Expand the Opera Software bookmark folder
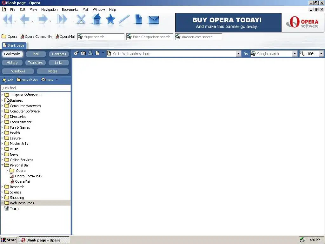The width and height of the screenshot is (325, 244). pos(2,95)
